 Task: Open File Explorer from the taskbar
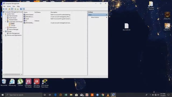[x=71, y=95]
